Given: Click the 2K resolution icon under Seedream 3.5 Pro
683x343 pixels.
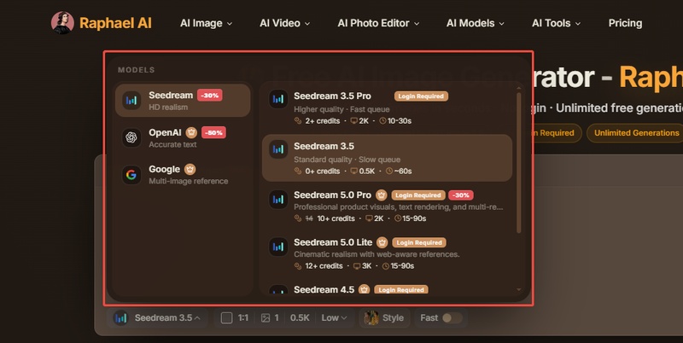Looking at the screenshot, I should tap(354, 121).
